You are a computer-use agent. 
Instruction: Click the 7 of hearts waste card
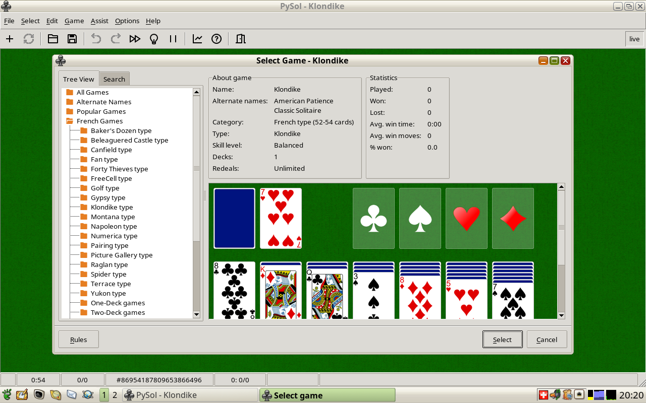(x=281, y=218)
